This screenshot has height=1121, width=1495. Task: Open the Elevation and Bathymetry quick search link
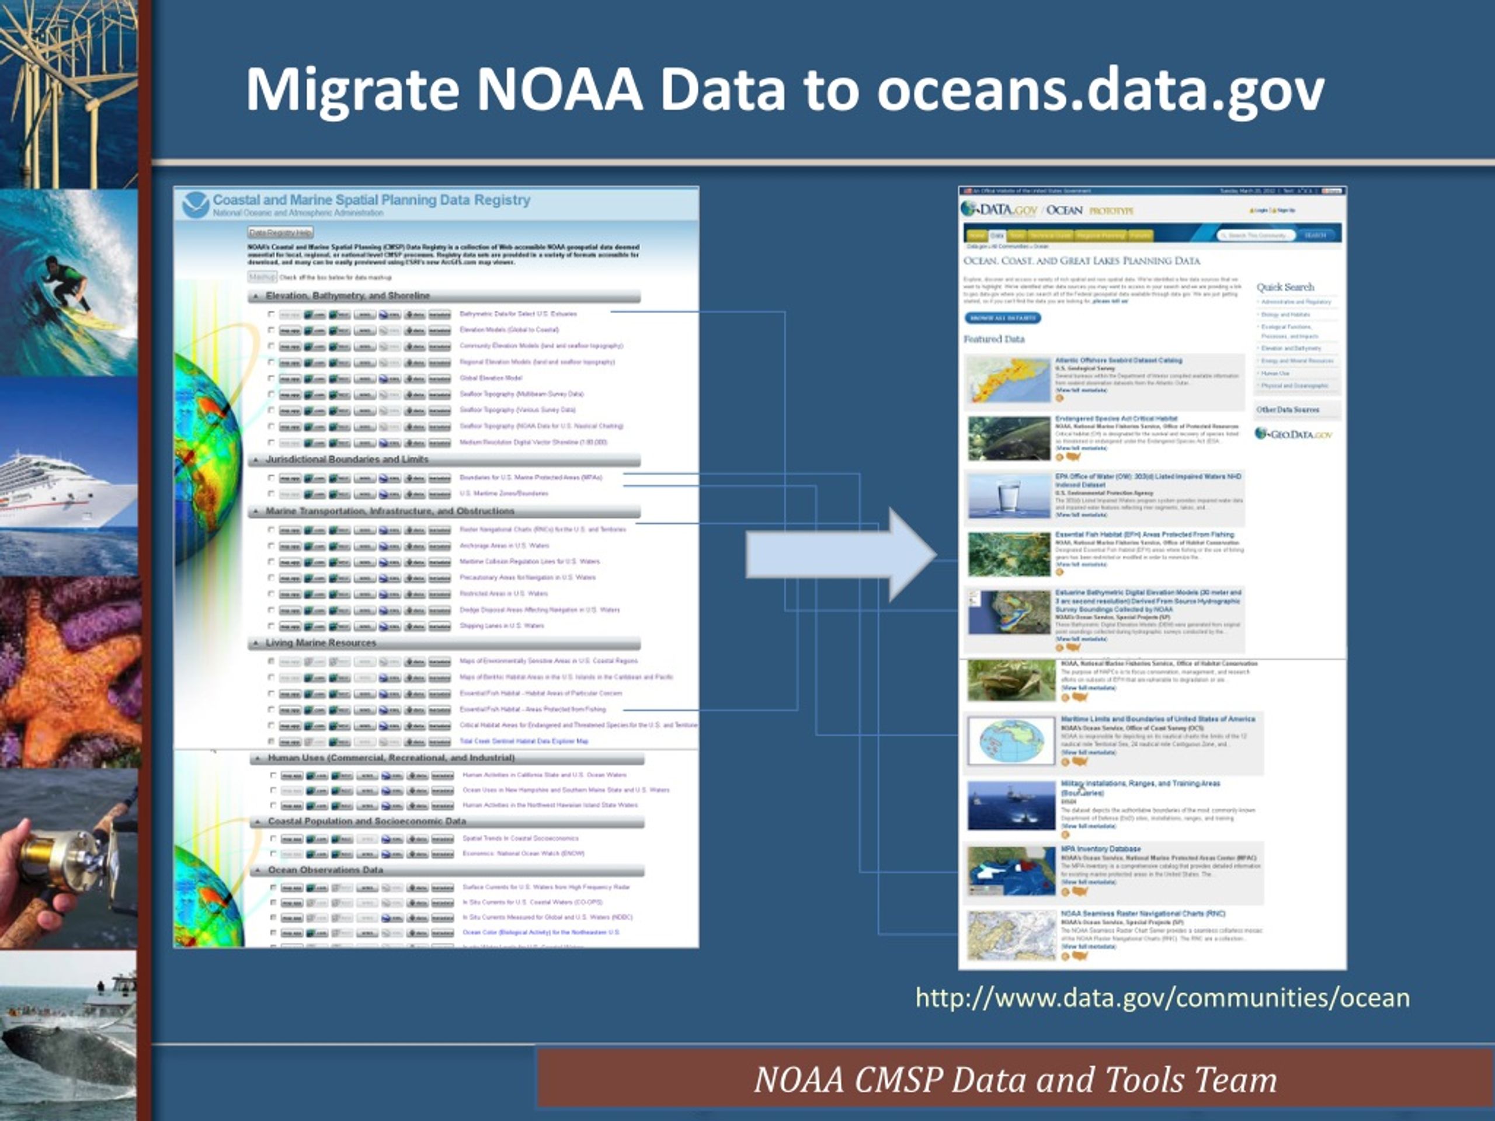[x=1291, y=348]
